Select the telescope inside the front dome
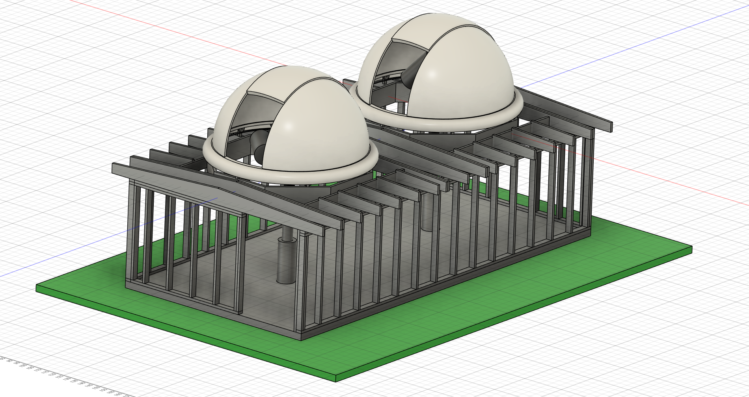Viewport: 749px width, 397px height. click(259, 146)
